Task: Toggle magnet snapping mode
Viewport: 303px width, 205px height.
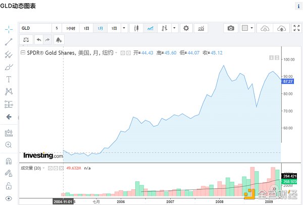Action: (9, 162)
